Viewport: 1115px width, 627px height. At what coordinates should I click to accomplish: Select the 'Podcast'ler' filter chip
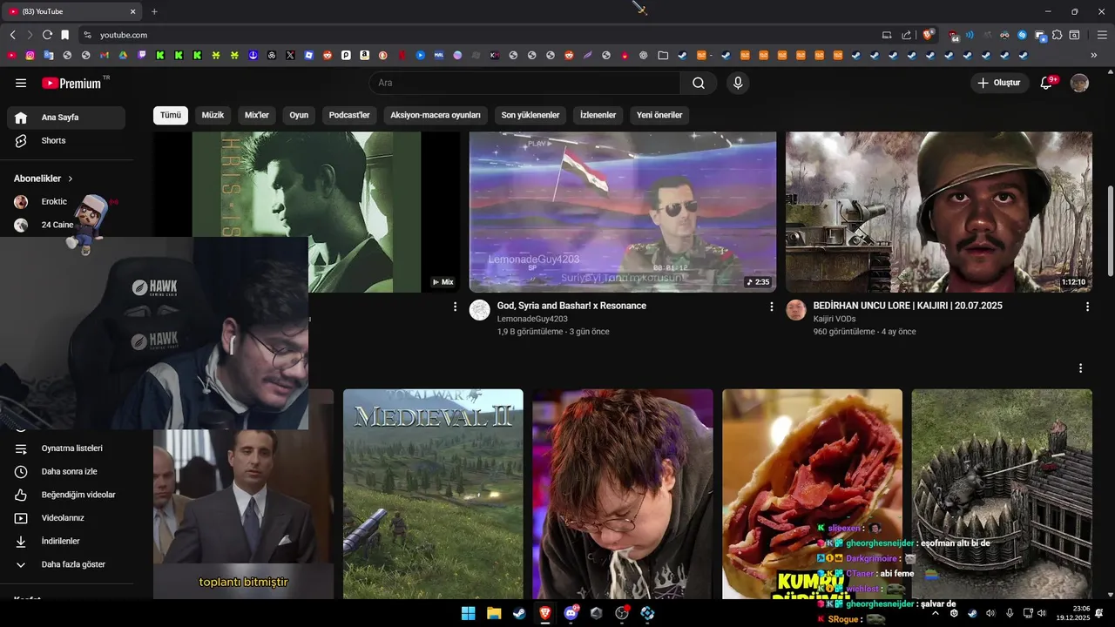[349, 115]
